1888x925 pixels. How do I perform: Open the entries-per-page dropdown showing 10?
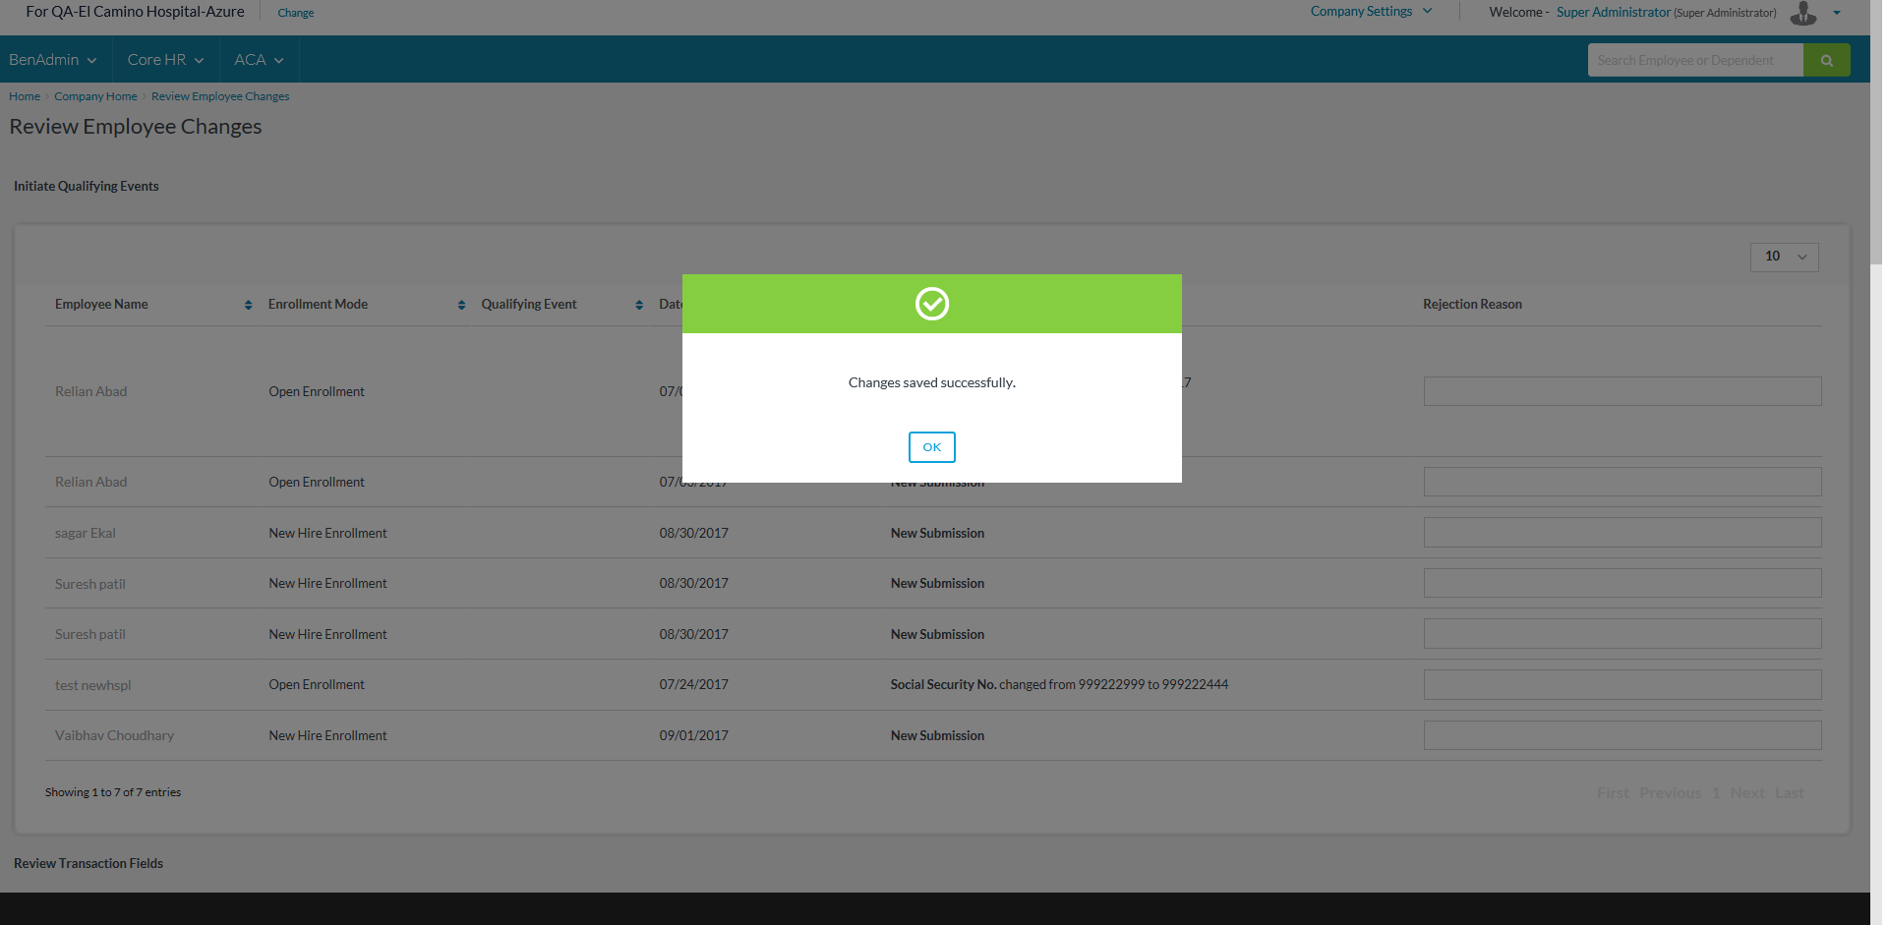(1784, 257)
